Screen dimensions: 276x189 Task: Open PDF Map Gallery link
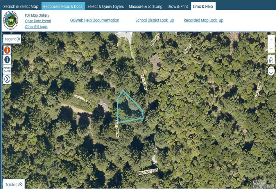pos(37,15)
